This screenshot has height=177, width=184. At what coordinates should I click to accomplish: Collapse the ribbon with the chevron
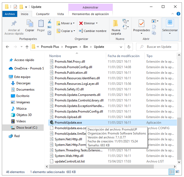(173, 14)
